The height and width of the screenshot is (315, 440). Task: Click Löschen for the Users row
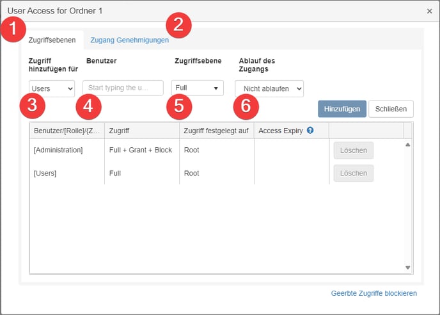[x=353, y=174]
